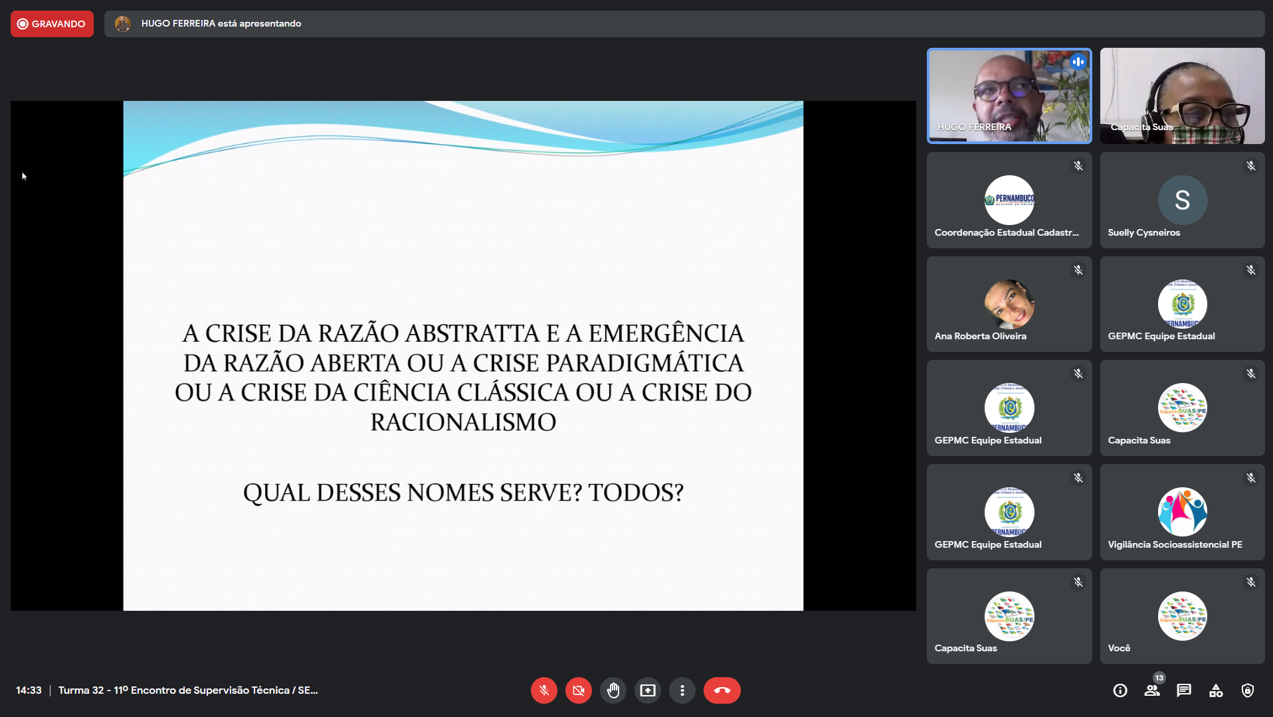Click the GRAVANDO recording indicator
This screenshot has width=1273, height=717.
52,24
